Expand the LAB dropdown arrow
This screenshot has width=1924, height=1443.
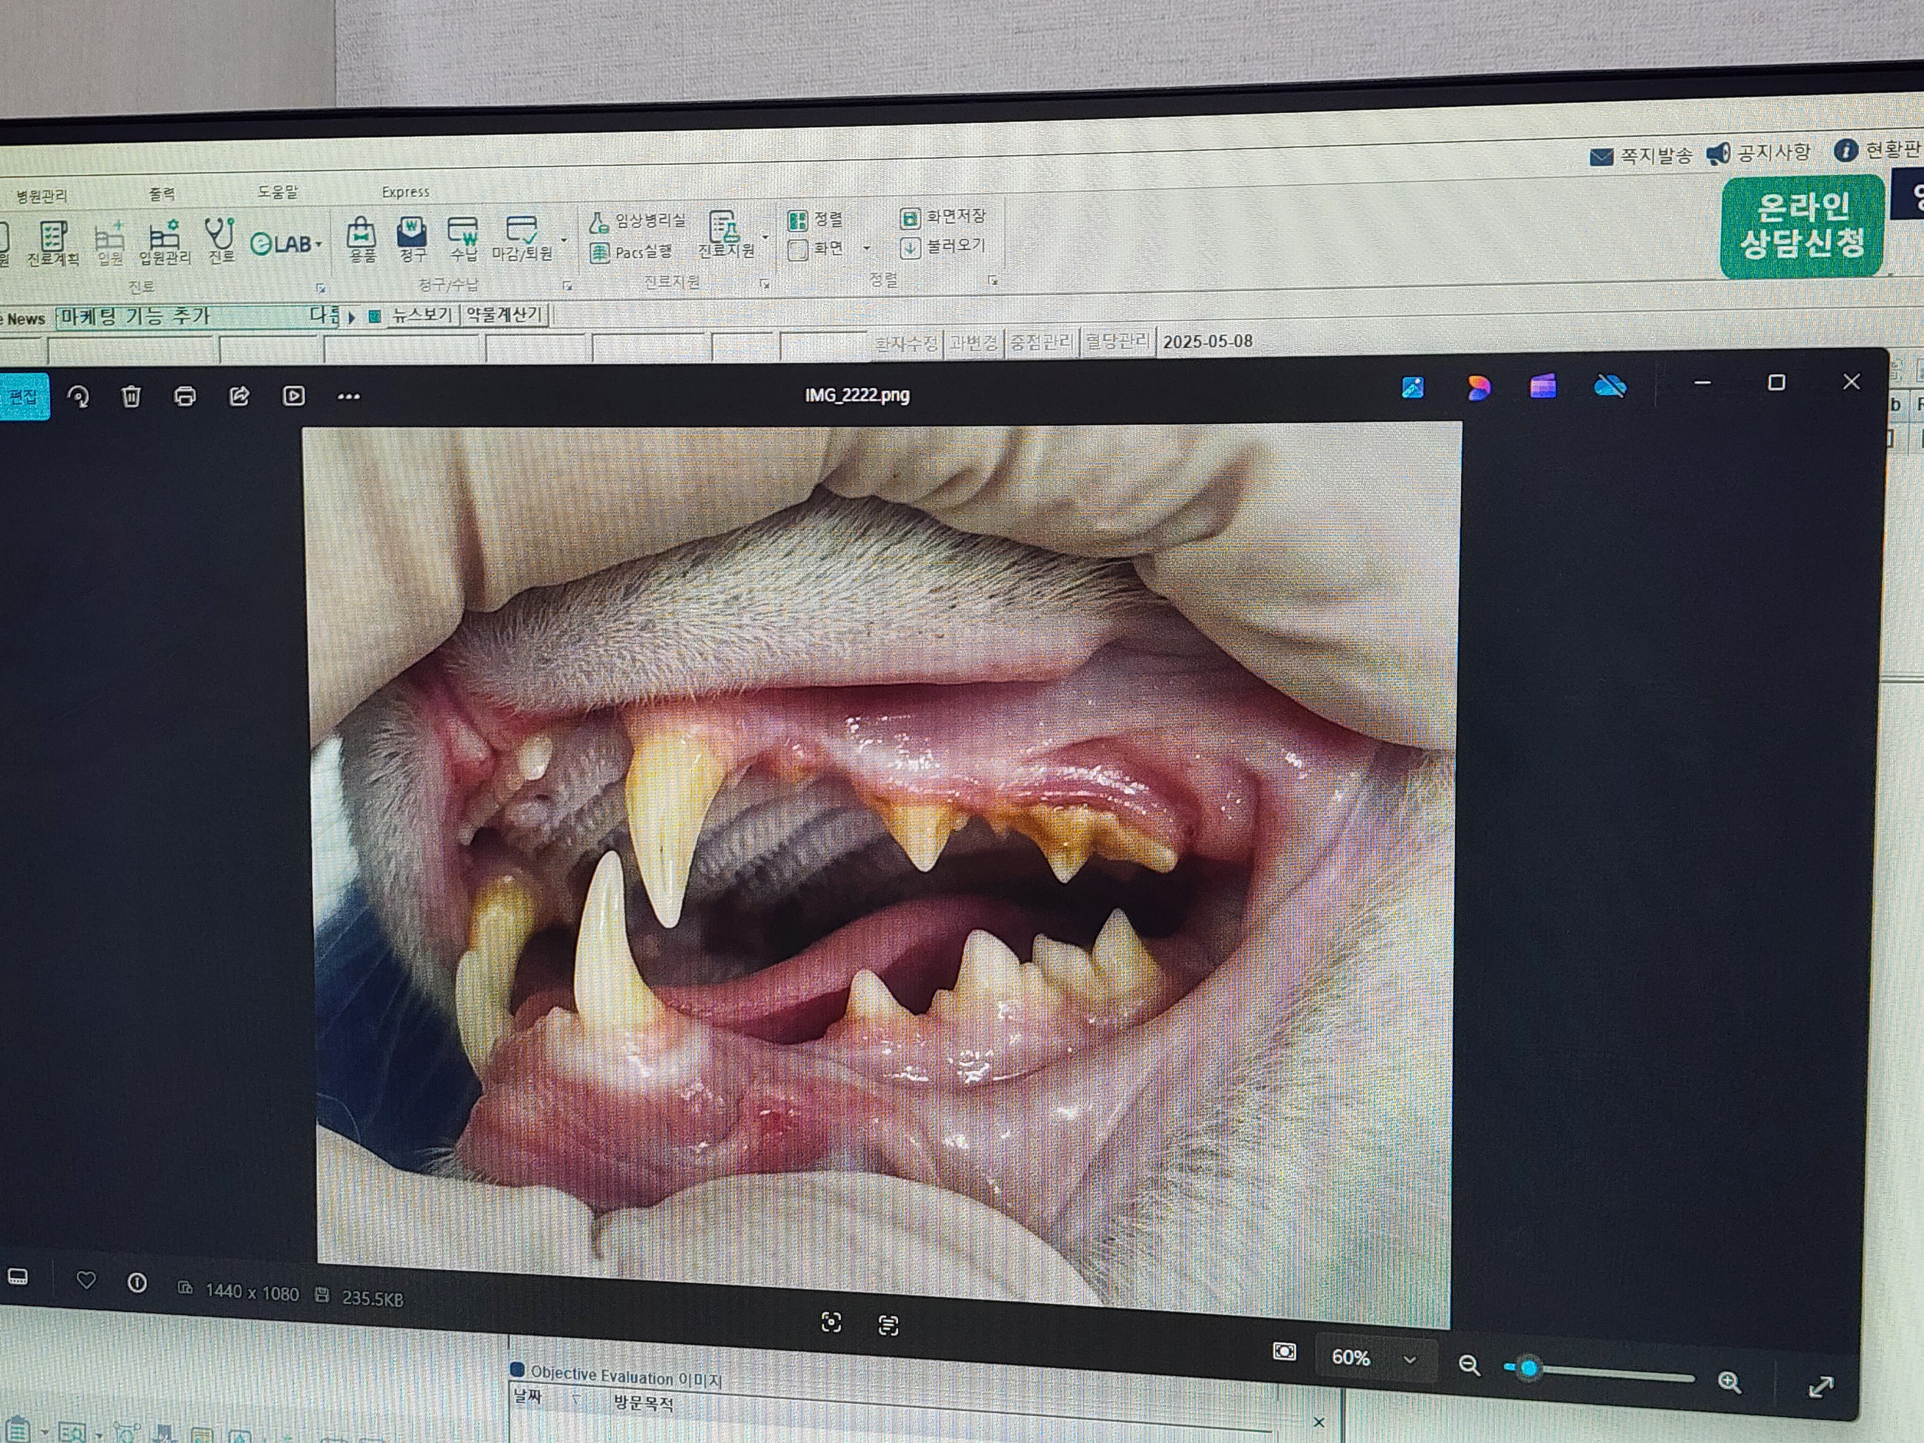tap(319, 243)
